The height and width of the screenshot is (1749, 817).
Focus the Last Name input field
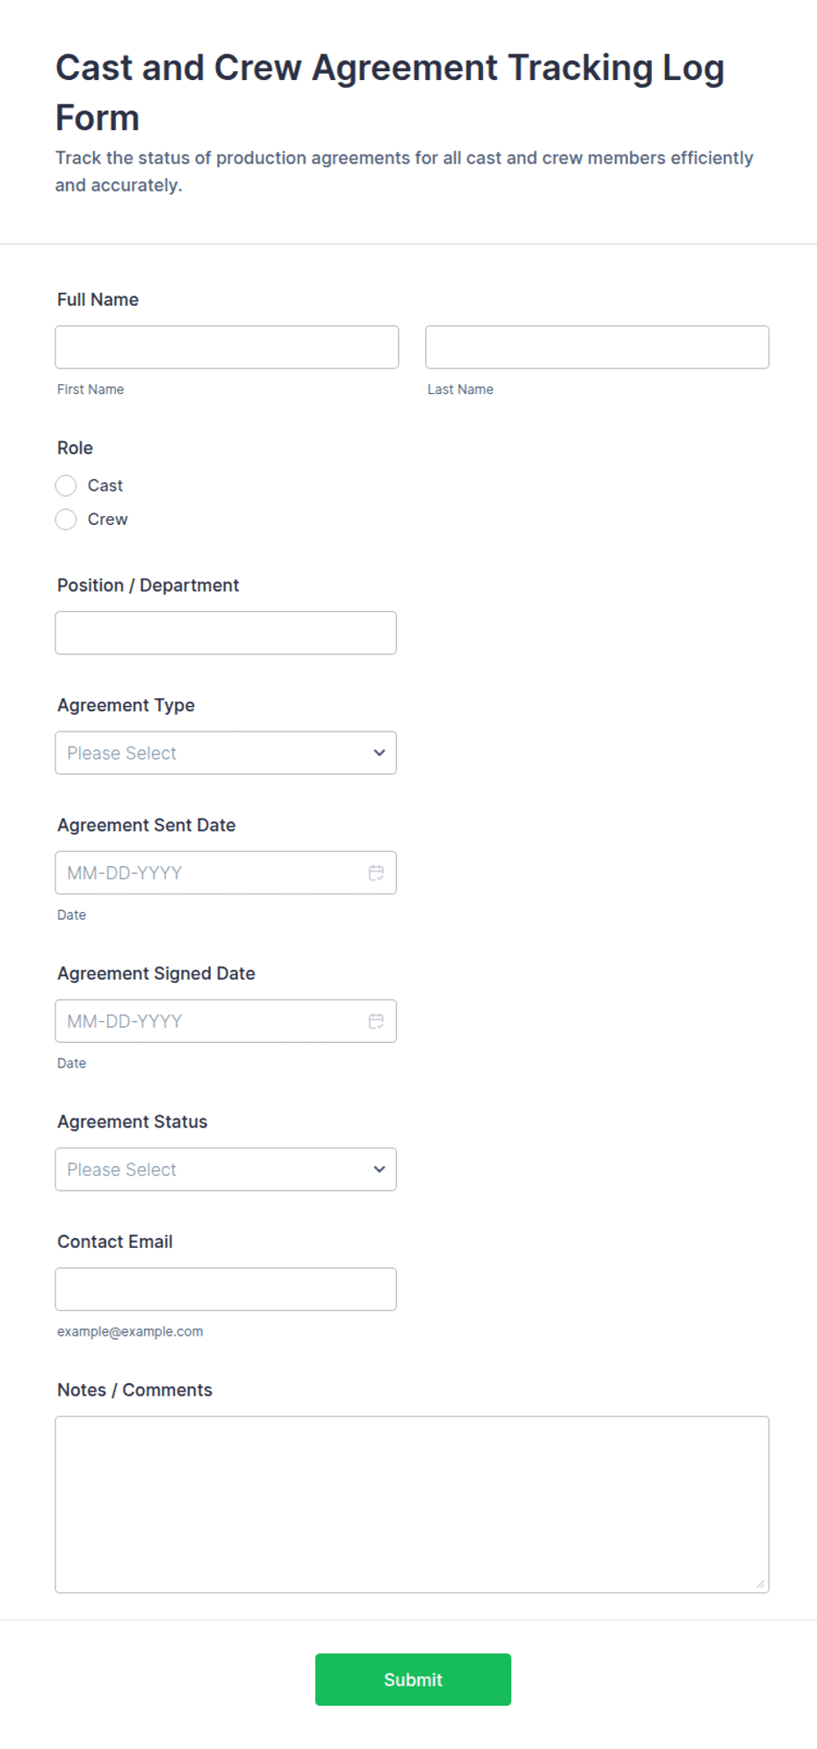click(x=597, y=347)
